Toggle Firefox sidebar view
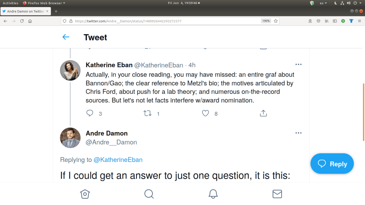 pos(335,21)
